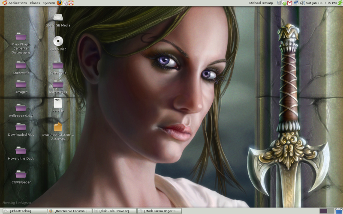Open the Gmail notifier tray icon
343x214 pixels.
tap(290, 3)
